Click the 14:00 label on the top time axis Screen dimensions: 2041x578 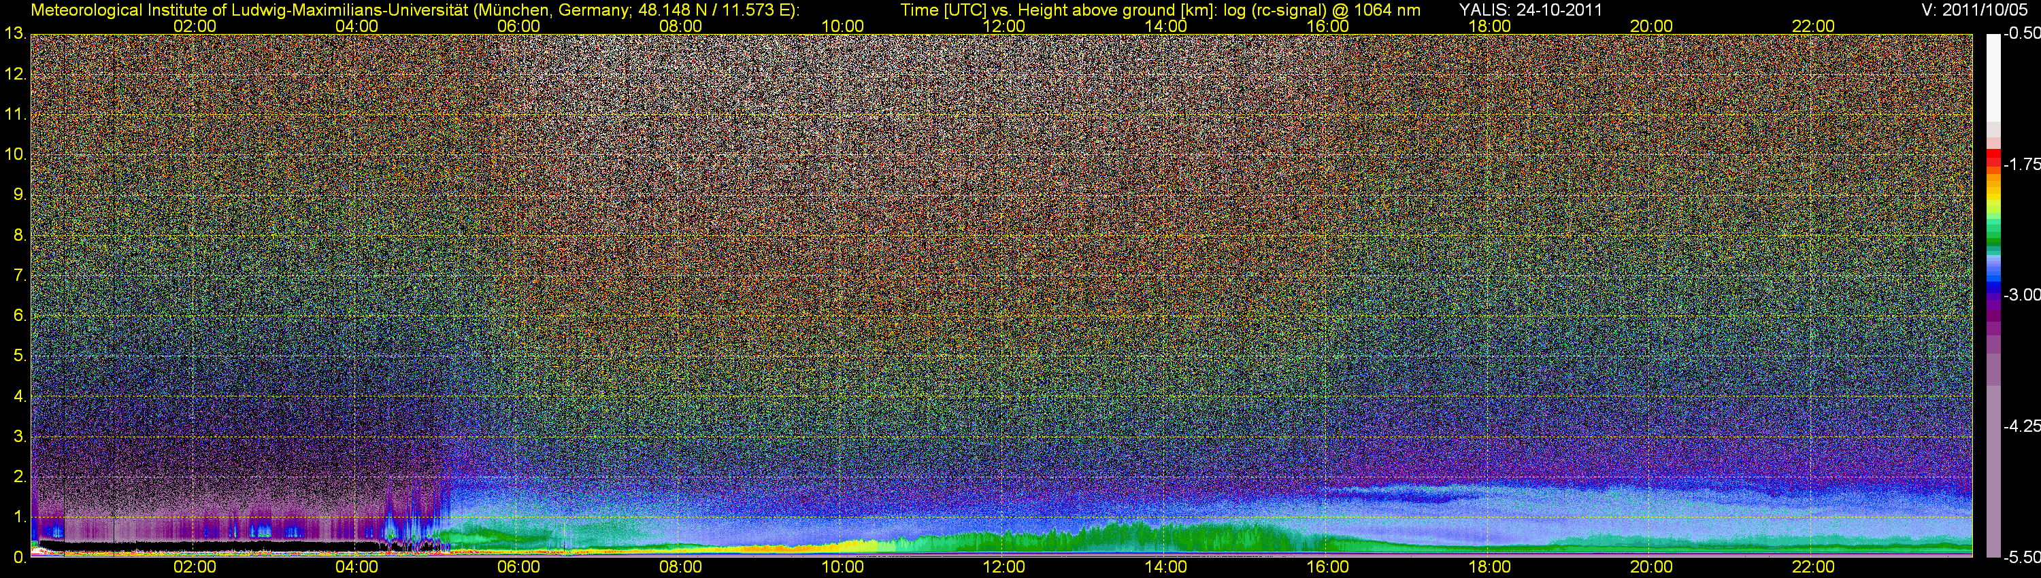point(1166,26)
